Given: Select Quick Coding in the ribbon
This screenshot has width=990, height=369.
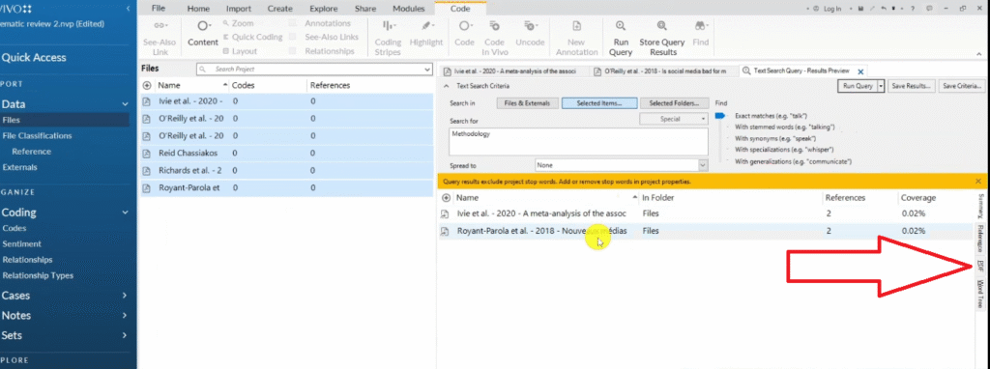Looking at the screenshot, I should point(252,38).
